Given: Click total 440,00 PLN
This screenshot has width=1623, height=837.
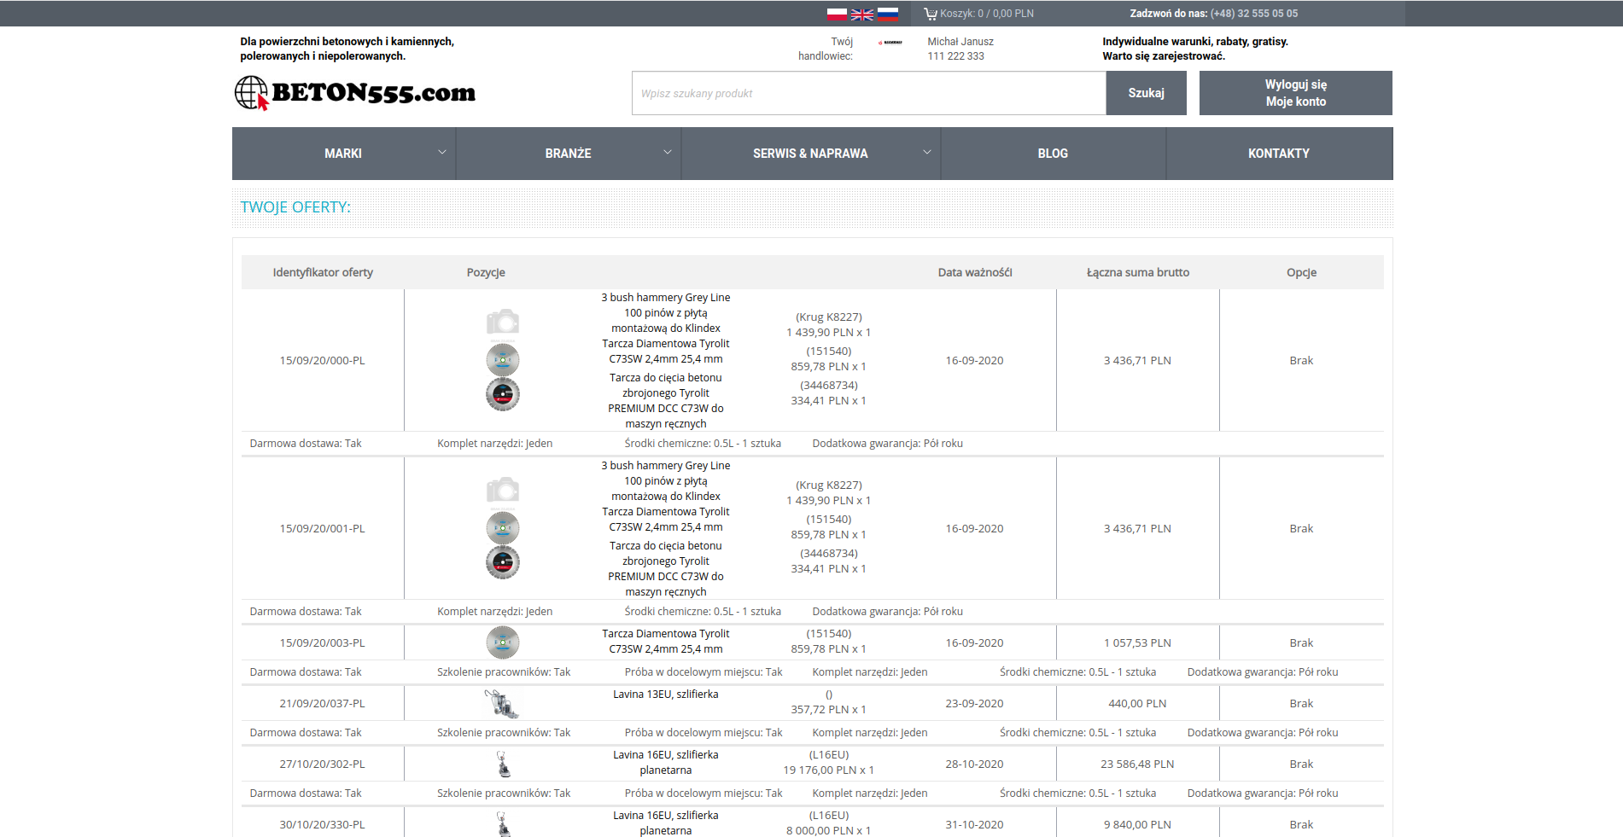Looking at the screenshot, I should coord(1137,704).
